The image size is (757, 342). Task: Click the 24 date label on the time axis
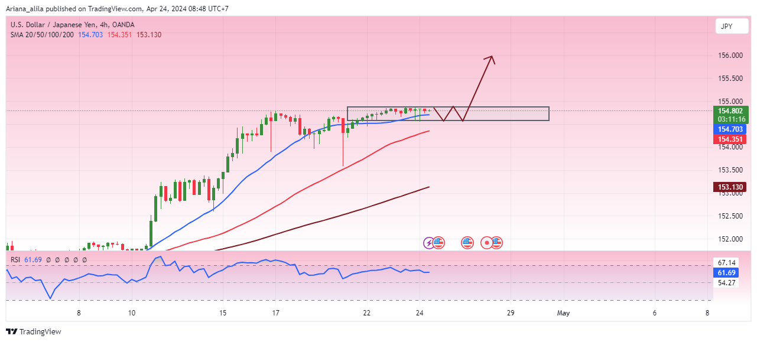click(420, 313)
